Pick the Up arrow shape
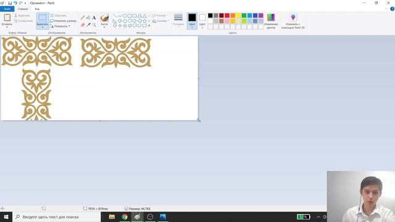Screen dimensions: 395x222 click(144, 21)
